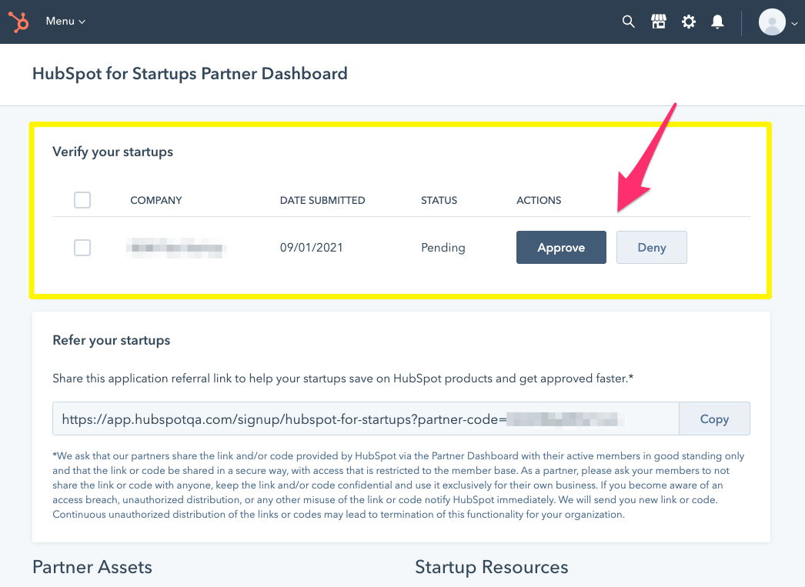Open the settings gear icon
This screenshot has height=587, width=805.
tap(689, 22)
